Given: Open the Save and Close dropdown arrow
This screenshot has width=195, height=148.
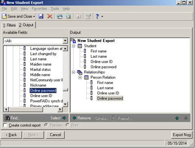Looking at the screenshot, I should (34, 16).
